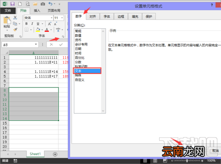Click the formula bar Enter checkmark icon
Screen dimensions: 221x164
[x=61, y=45]
